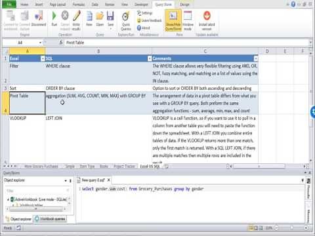
Task: Click the zoom out minus button
Action: pyautogui.click(x=276, y=228)
